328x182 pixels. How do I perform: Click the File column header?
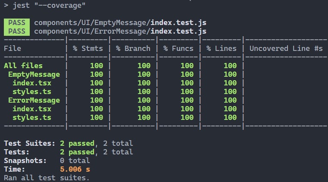click(x=12, y=49)
